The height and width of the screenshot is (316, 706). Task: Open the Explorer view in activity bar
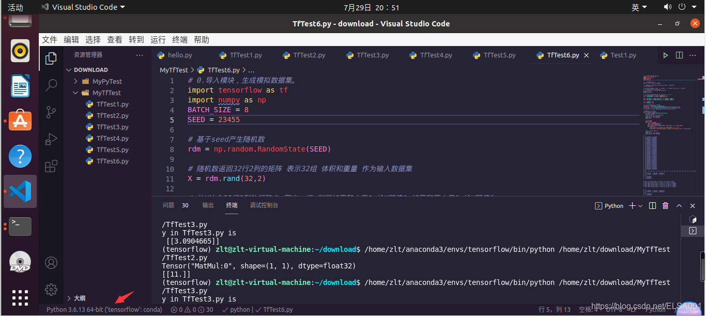tap(51, 58)
